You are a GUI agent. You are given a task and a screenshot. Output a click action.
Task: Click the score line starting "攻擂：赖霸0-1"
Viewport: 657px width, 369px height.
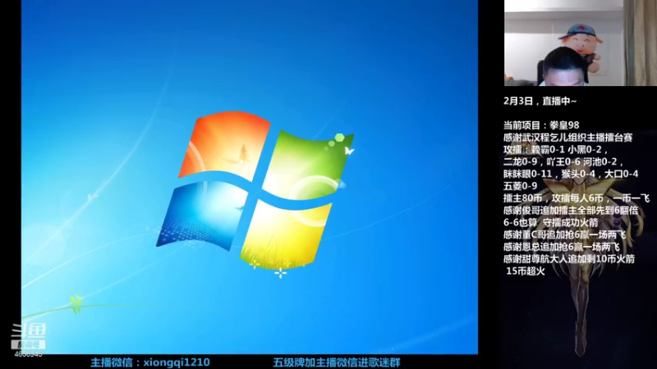[x=555, y=149]
